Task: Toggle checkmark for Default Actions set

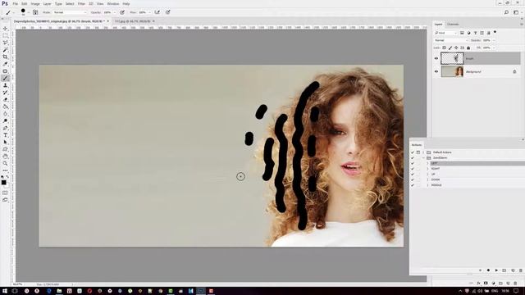Action: pyautogui.click(x=413, y=152)
